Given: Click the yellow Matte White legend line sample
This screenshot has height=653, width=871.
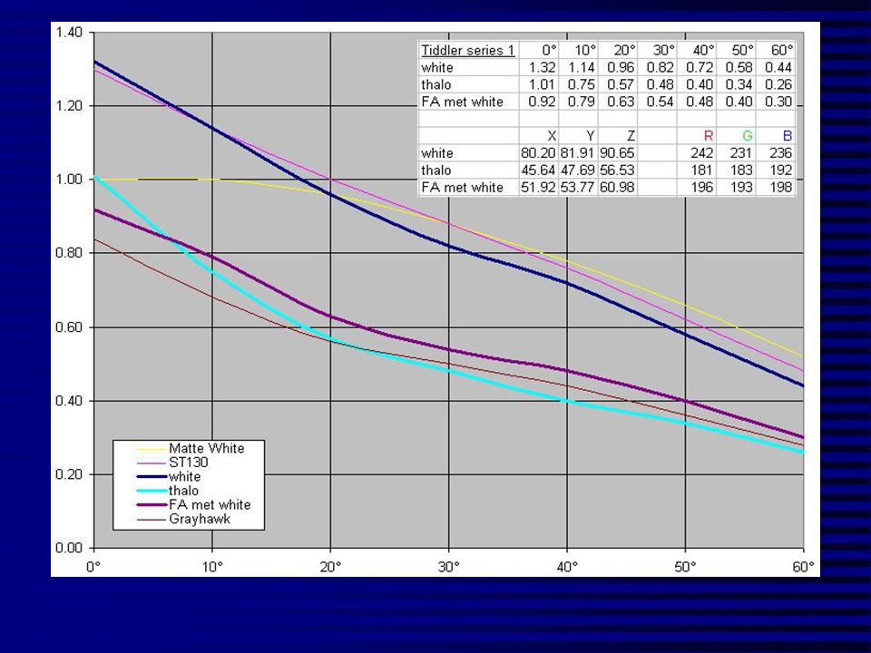Looking at the screenshot, I should point(152,449).
